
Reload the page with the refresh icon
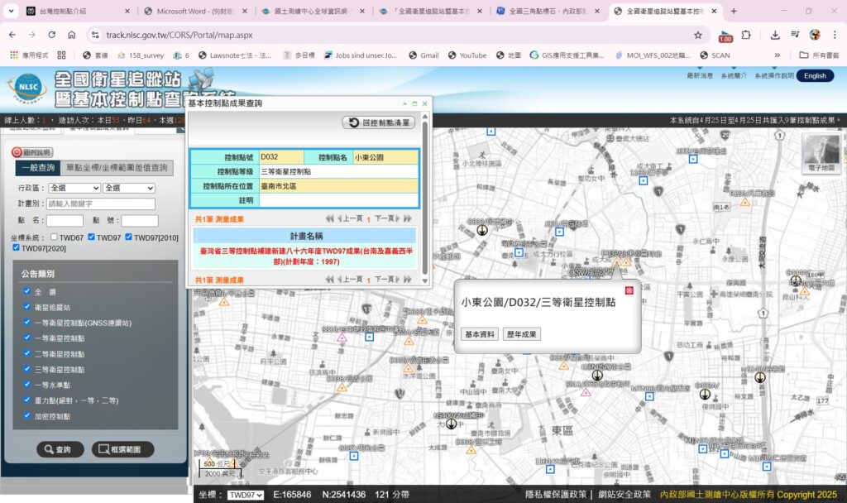tap(52, 35)
